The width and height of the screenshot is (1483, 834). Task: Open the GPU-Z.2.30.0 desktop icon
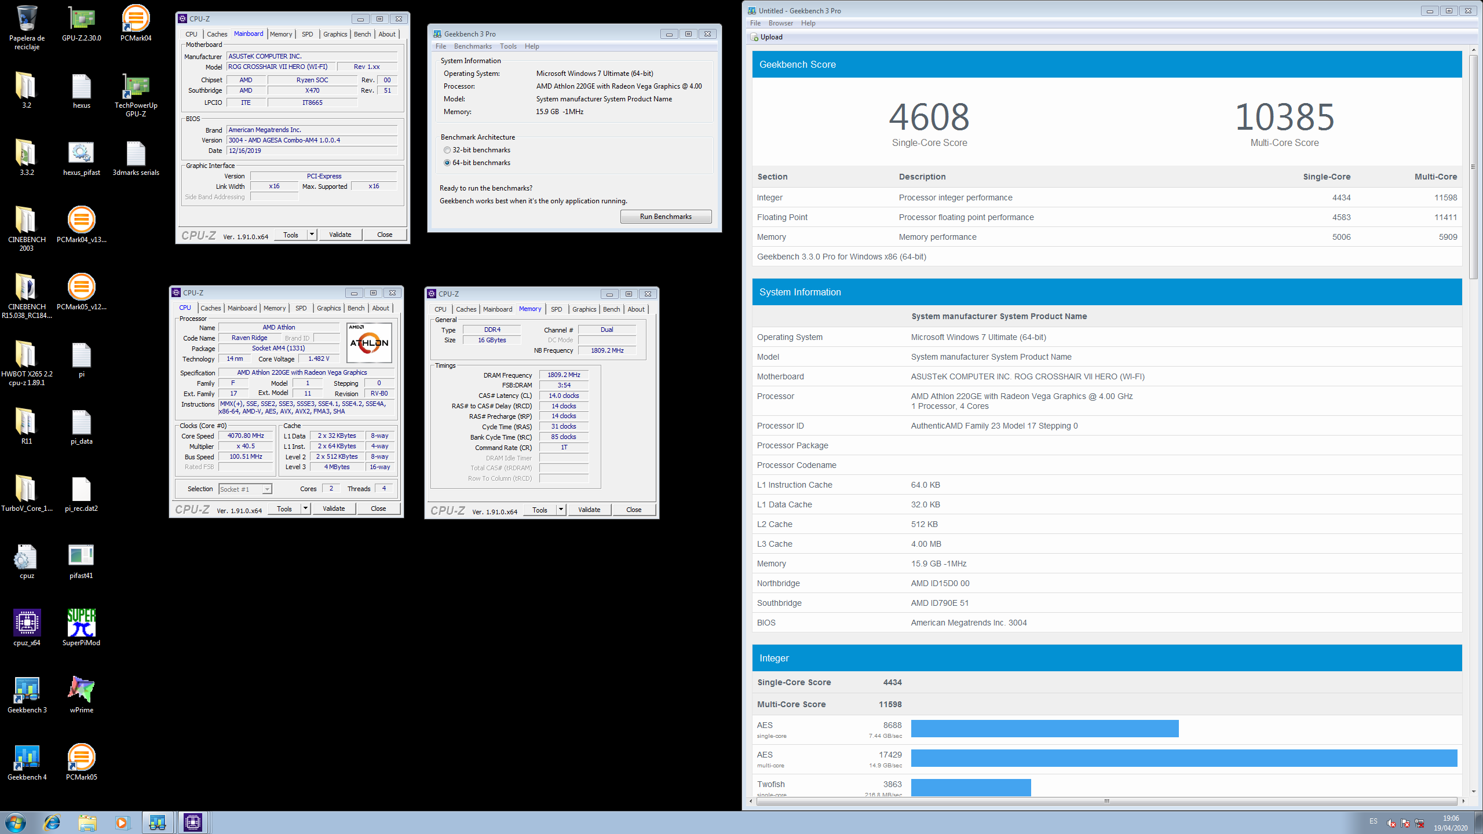pyautogui.click(x=82, y=24)
